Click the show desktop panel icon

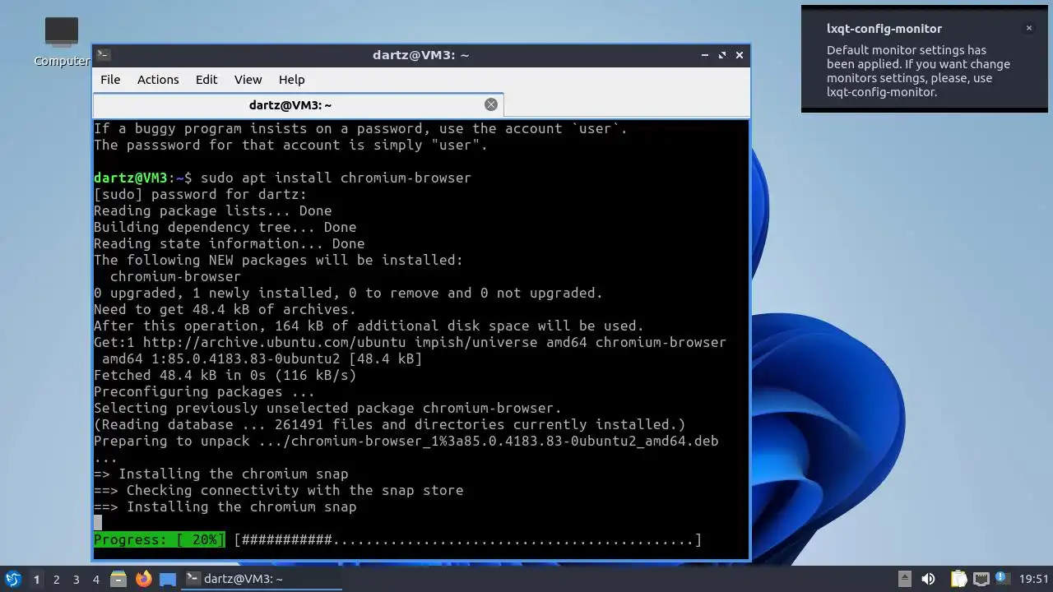[168, 579]
